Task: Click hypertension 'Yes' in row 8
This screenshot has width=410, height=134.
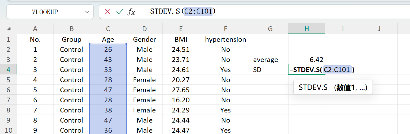Action: [226, 110]
